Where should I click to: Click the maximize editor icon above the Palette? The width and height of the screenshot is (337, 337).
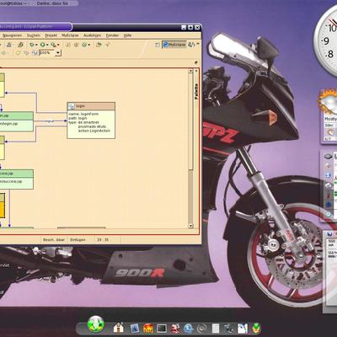196,62
